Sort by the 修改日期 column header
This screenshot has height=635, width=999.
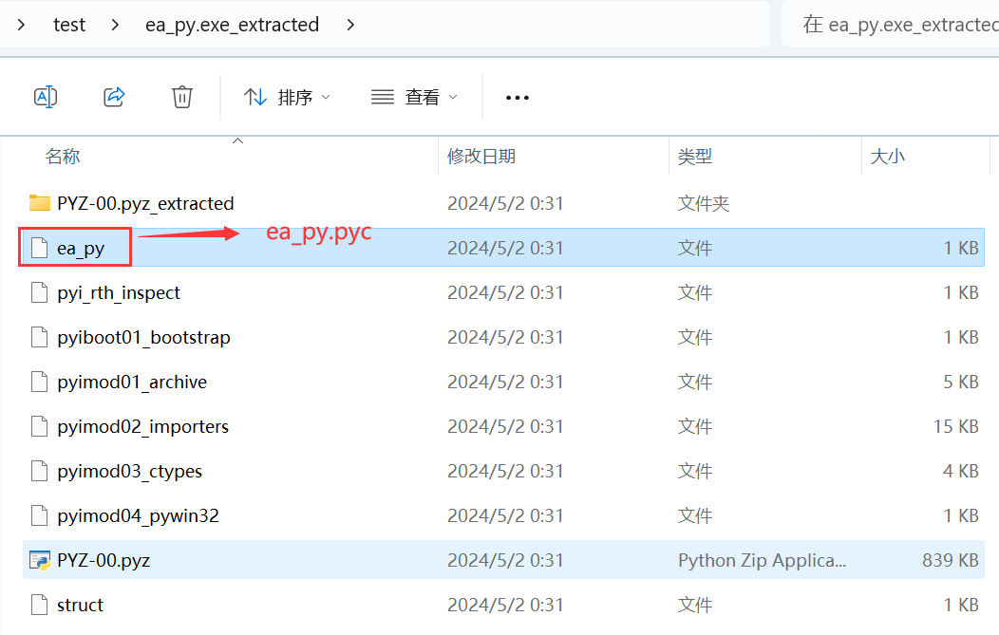coord(481,156)
